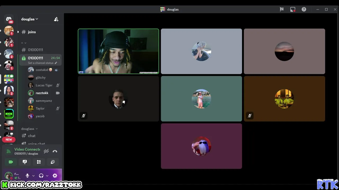Select member yacob
Screen dimensions: 339x190
click(44, 116)
